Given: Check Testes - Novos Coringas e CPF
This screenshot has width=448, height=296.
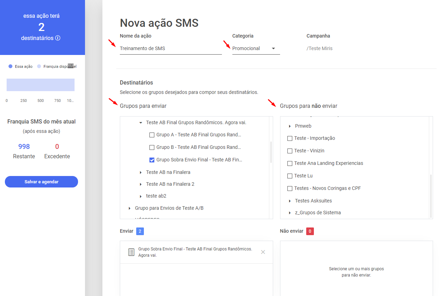Looking at the screenshot, I should tap(290, 189).
